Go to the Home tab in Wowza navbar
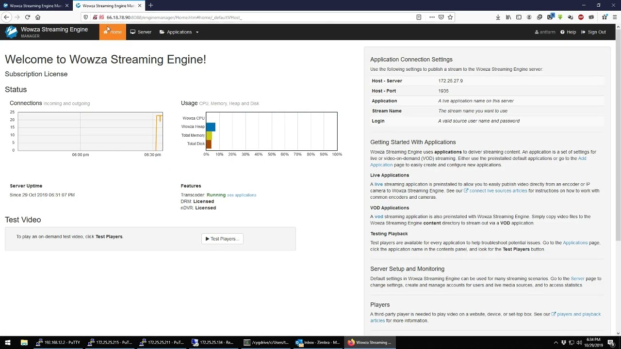621x349 pixels. point(113,32)
